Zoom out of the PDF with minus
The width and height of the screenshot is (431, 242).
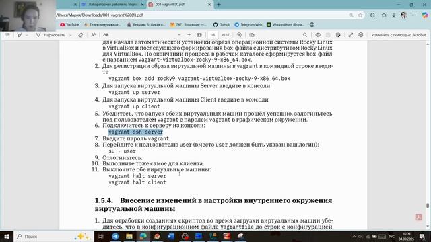click(179, 35)
